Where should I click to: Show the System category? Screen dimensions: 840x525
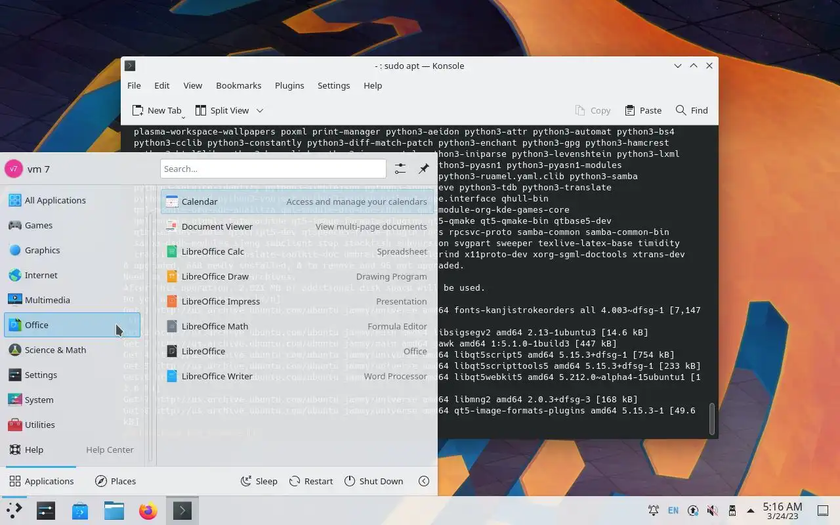pyautogui.click(x=72, y=400)
